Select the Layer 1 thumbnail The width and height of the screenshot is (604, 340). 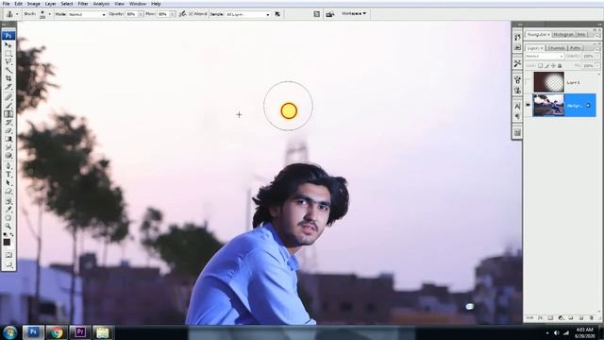pyautogui.click(x=548, y=82)
